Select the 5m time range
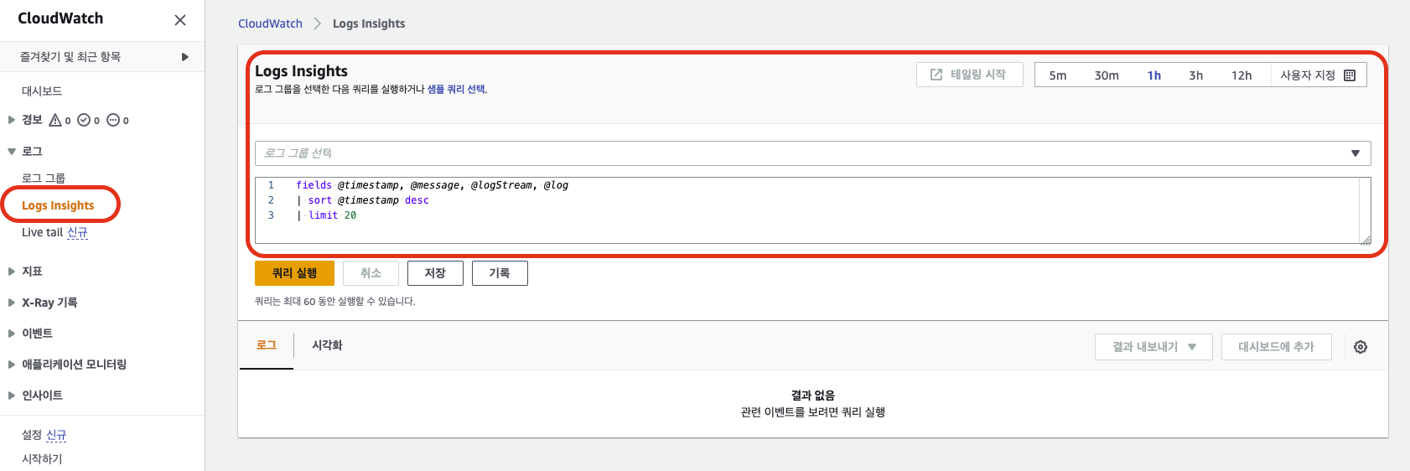 tap(1058, 75)
